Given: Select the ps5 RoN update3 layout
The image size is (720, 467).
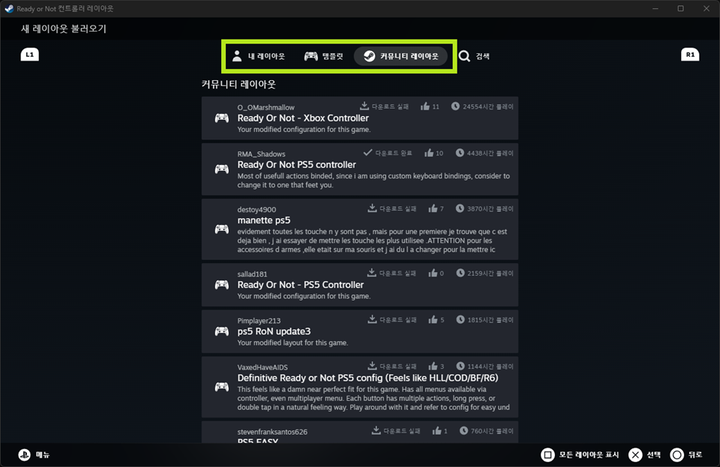Looking at the screenshot, I should pos(359,331).
